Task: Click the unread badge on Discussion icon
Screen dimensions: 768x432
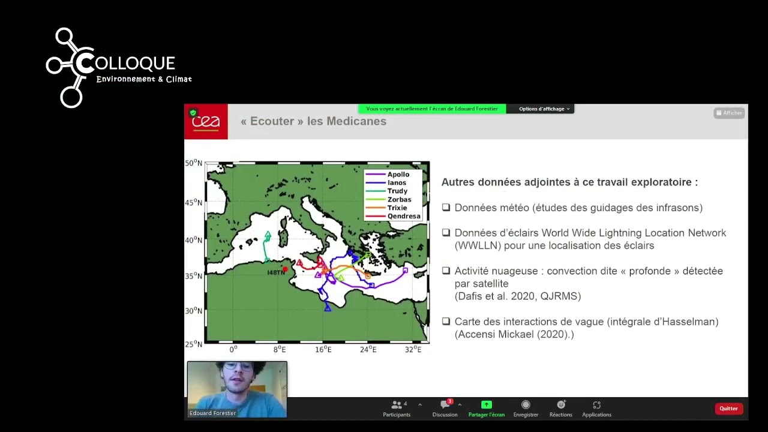Action: (449, 401)
